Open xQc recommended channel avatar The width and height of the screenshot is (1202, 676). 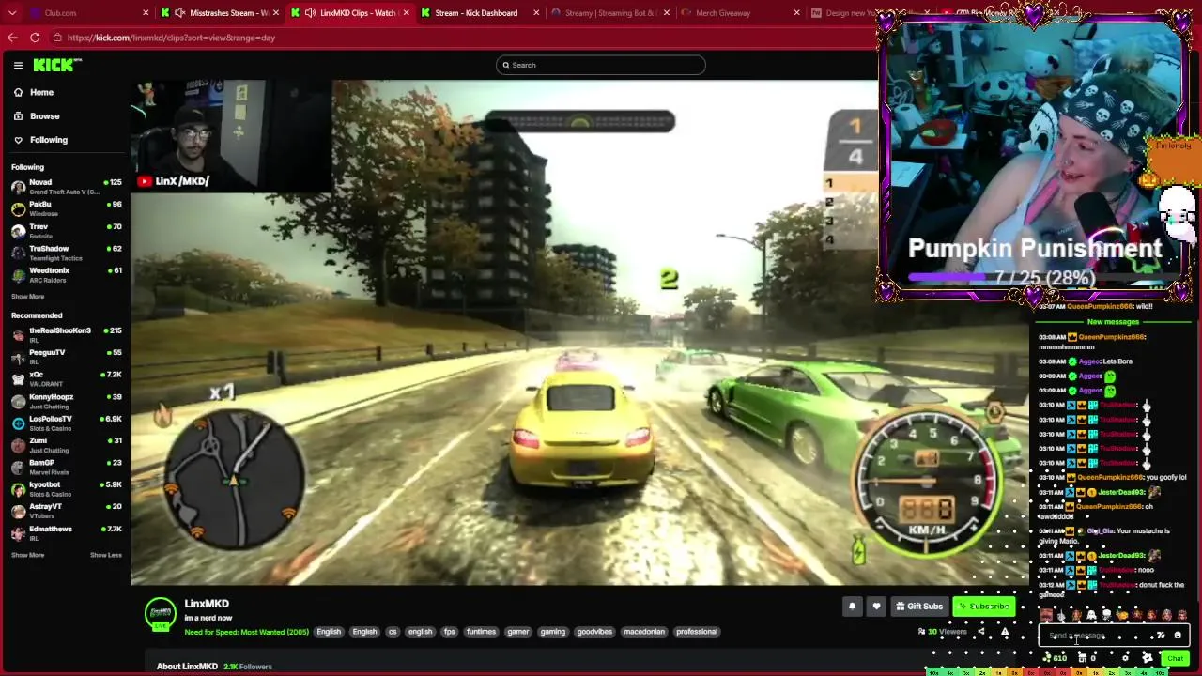[18, 378]
